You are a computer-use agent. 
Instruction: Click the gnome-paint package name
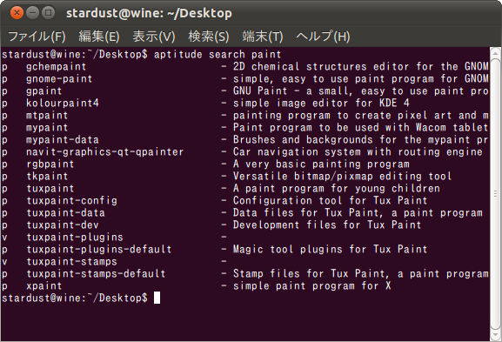coord(59,79)
